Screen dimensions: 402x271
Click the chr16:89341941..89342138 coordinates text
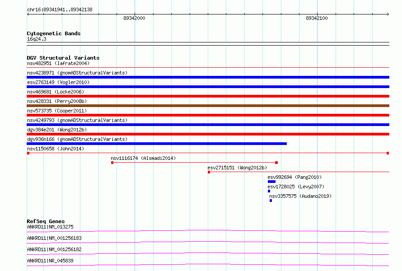60,10
